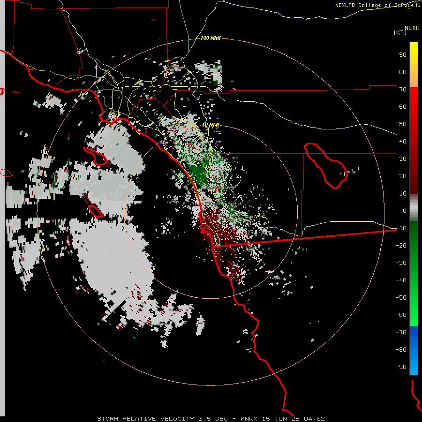This screenshot has height=422, width=422.
Task: Click the -30 value on the velocity scale
Action: tap(401, 263)
